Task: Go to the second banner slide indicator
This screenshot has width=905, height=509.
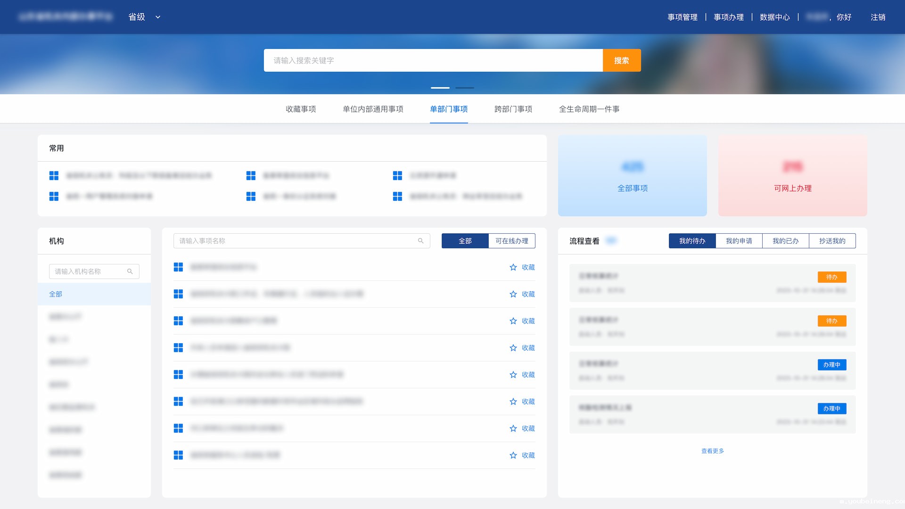Action: (464, 88)
